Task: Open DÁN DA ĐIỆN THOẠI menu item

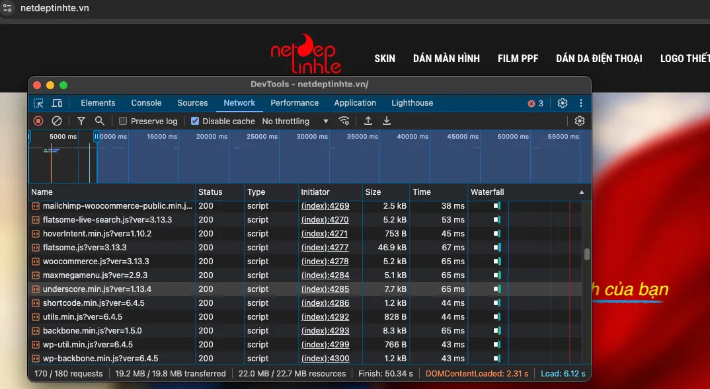Action: (x=599, y=58)
